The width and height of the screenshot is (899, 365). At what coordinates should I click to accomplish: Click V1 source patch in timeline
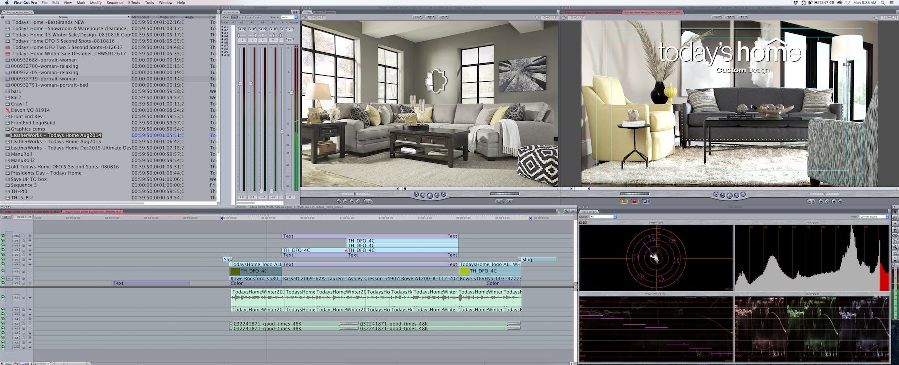[x=9, y=278]
